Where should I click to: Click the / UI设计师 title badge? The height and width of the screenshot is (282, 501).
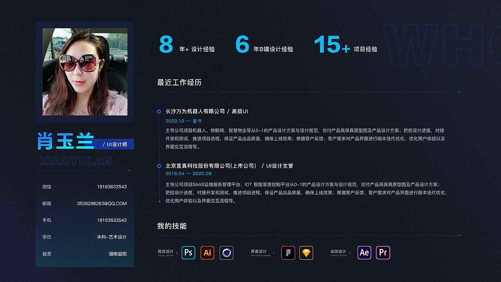115,144
